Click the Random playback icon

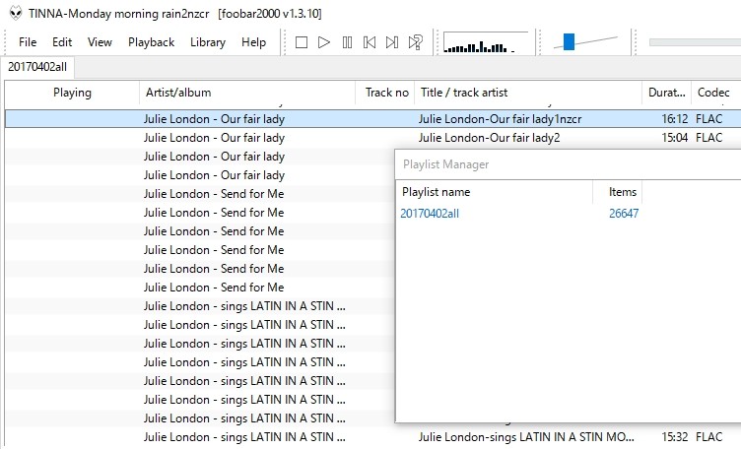(x=416, y=42)
